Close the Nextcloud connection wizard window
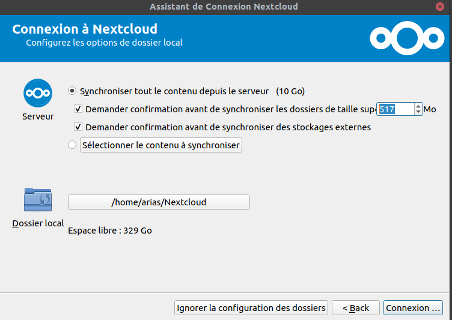 (441, 7)
